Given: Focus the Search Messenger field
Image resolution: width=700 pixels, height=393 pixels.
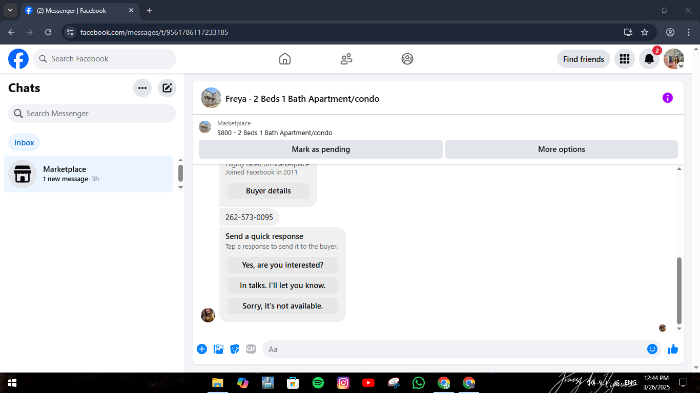Looking at the screenshot, I should (92, 114).
